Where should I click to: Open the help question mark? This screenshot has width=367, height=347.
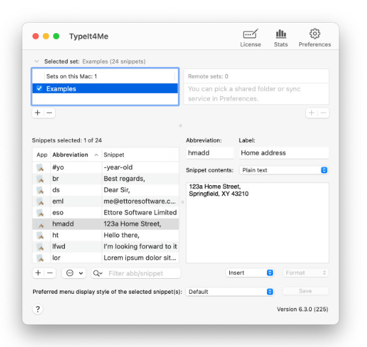coord(38,309)
